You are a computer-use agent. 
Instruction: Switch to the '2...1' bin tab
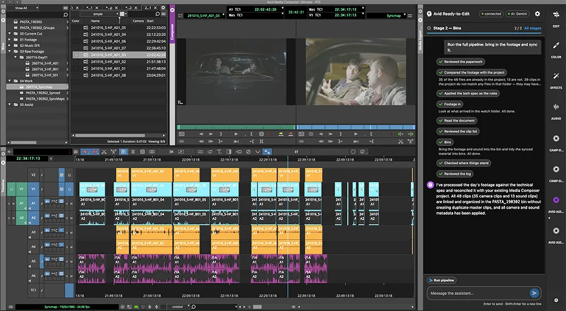point(150,8)
